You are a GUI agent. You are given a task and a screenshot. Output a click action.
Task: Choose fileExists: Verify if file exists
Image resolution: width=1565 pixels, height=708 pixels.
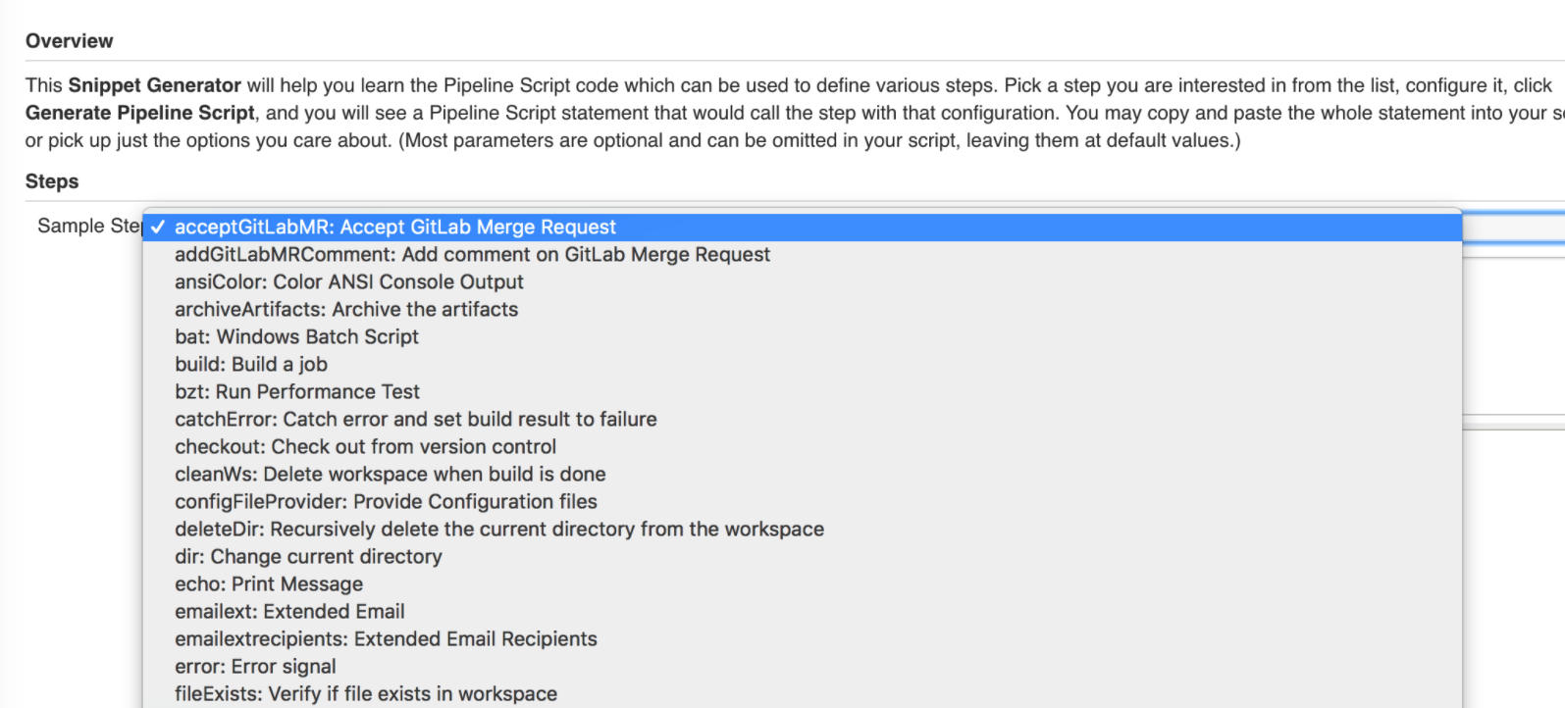[365, 694]
